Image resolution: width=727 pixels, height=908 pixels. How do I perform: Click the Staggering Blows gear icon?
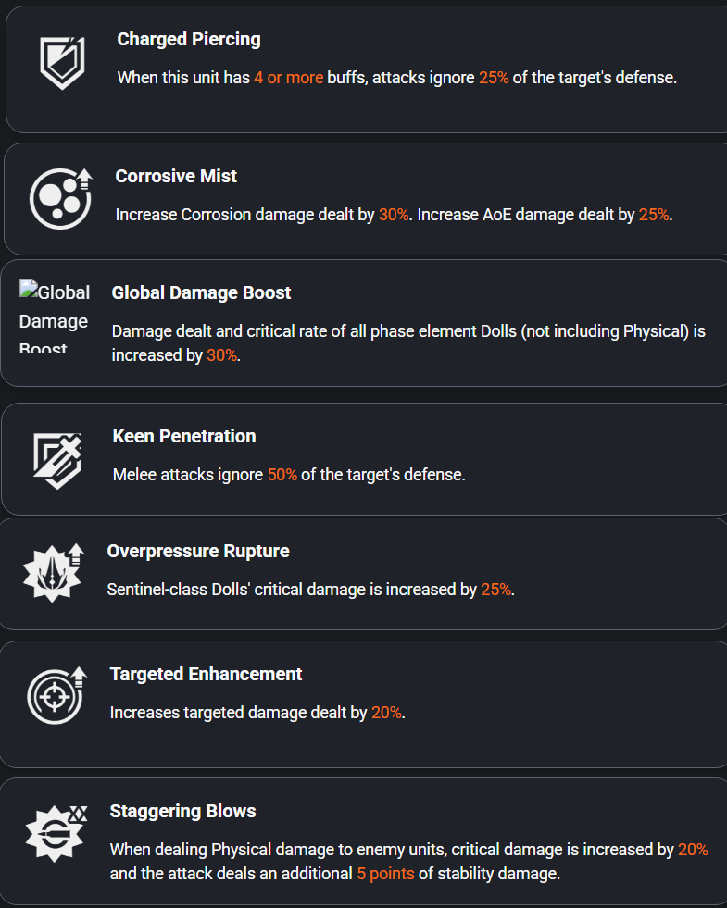56,833
